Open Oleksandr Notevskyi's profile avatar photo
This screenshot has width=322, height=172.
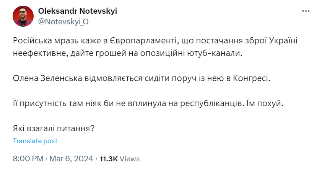(x=23, y=16)
